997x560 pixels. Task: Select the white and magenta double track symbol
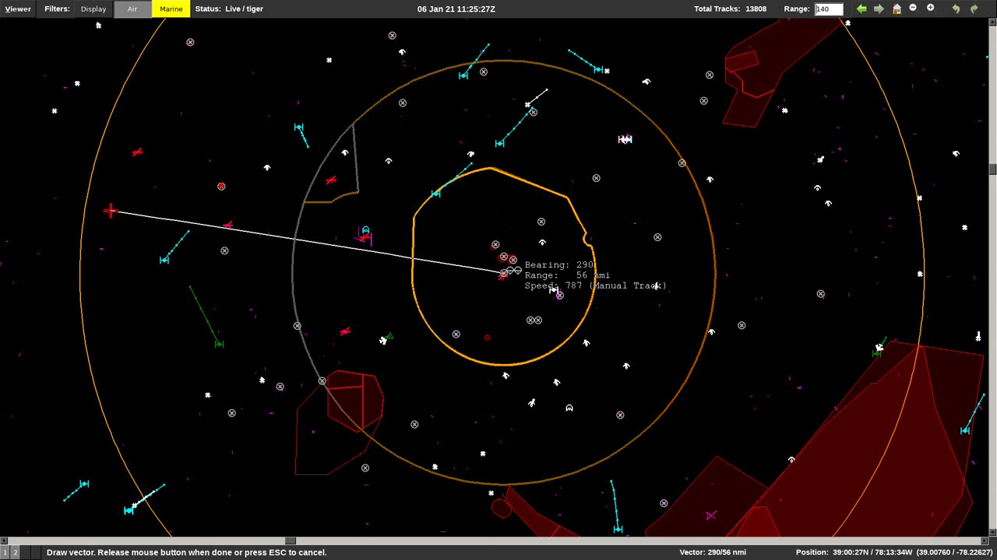pos(625,139)
